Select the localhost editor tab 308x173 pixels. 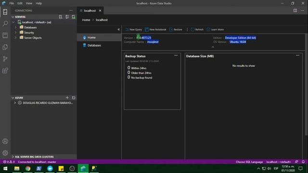(90, 11)
